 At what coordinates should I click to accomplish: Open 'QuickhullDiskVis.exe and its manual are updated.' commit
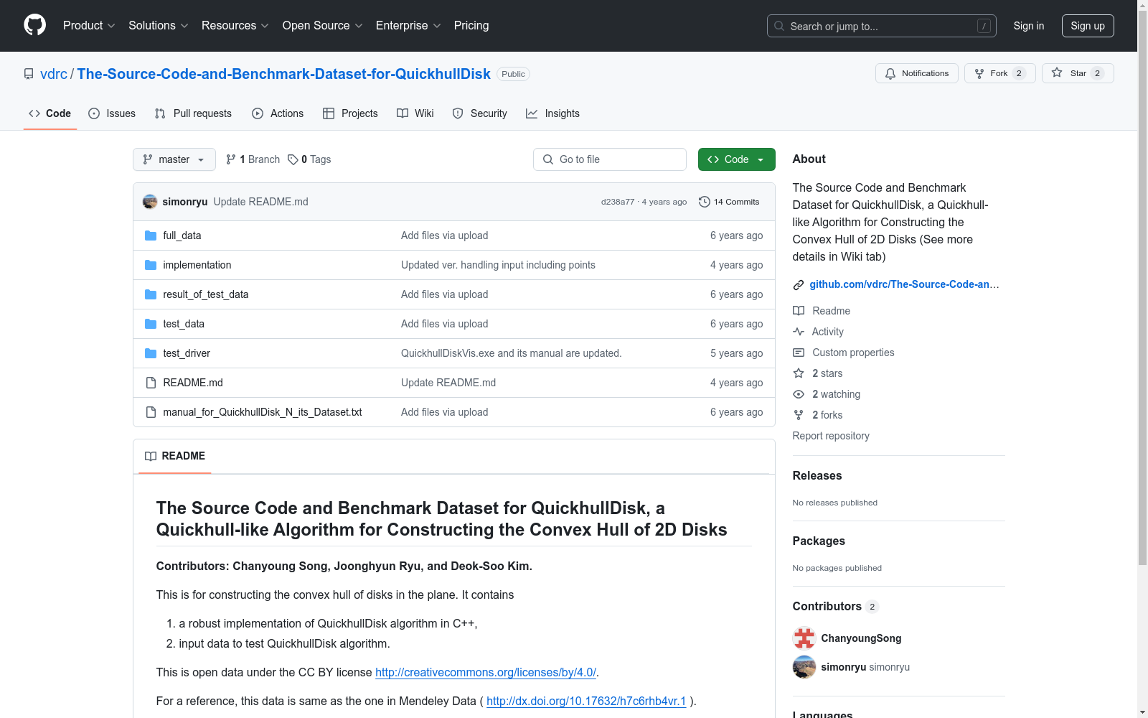pos(512,353)
